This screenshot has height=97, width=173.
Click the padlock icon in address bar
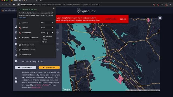19,5
